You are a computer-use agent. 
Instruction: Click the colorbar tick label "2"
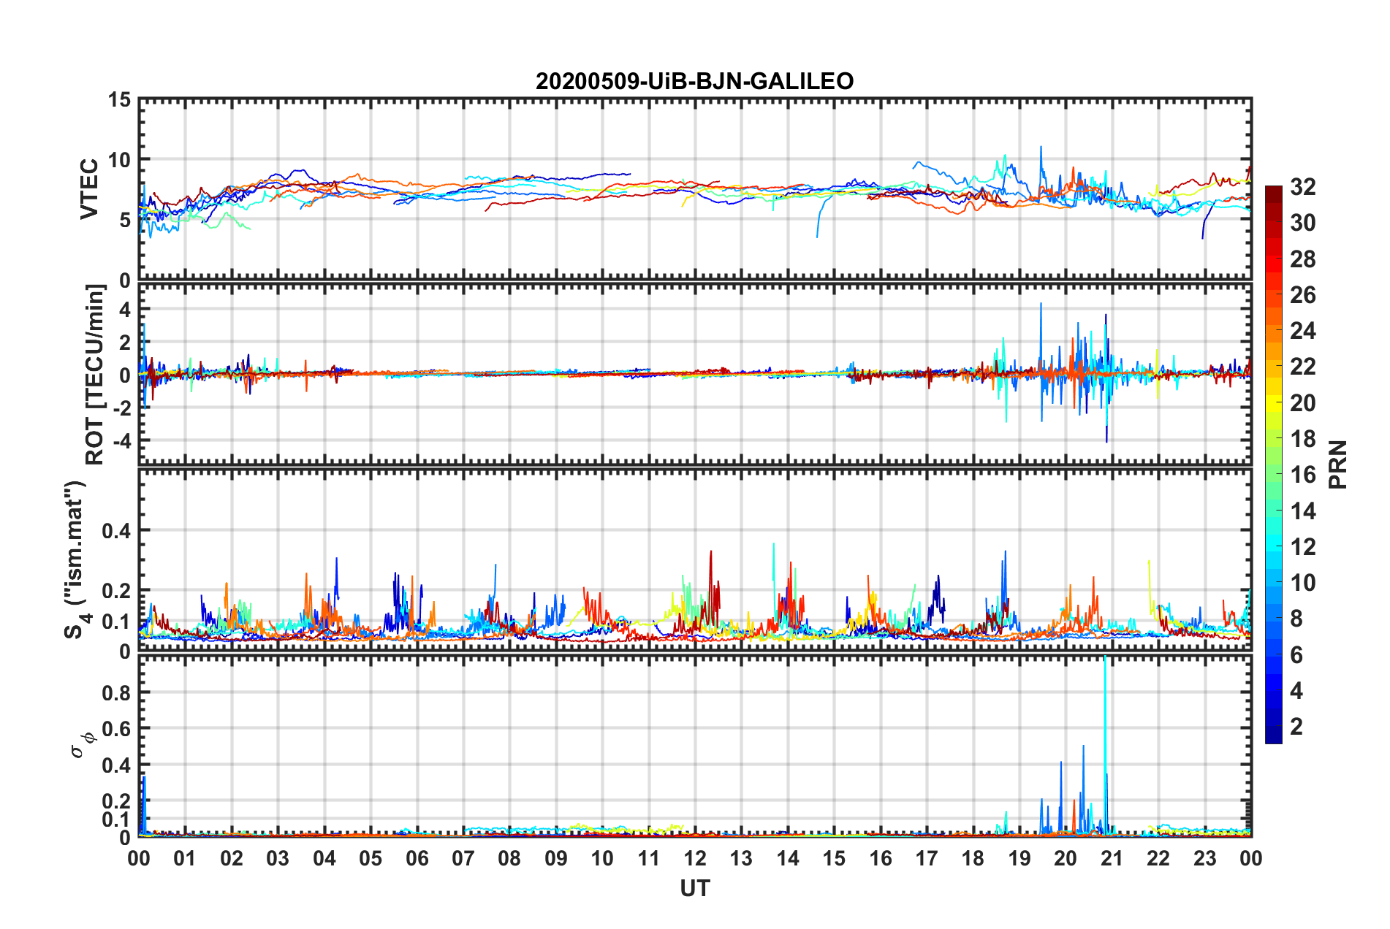click(x=1296, y=727)
